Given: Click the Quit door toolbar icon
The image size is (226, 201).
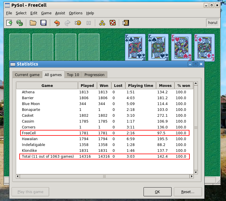Looking at the screenshot, I should tap(126, 23).
